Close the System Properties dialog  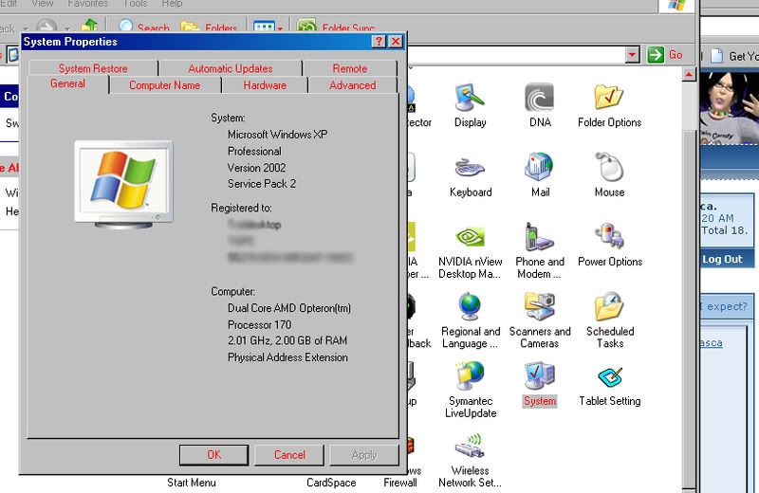point(396,42)
